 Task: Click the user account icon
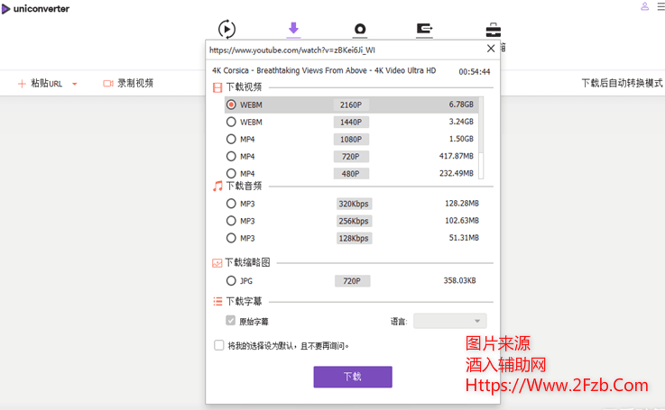pyautogui.click(x=644, y=7)
